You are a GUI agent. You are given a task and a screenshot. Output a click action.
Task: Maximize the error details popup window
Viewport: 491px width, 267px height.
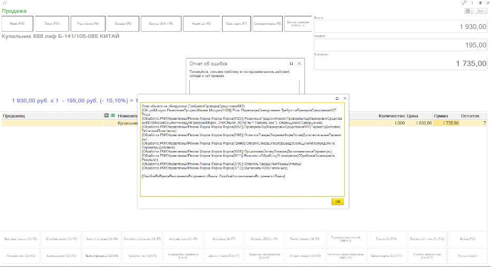[x=338, y=98]
